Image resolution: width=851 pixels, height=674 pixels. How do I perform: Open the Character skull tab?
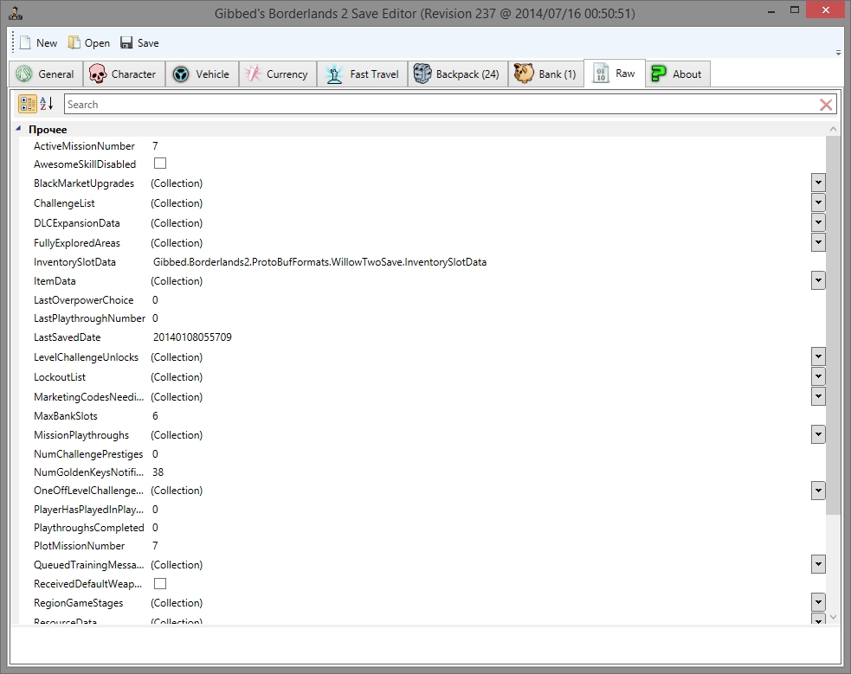tap(122, 74)
